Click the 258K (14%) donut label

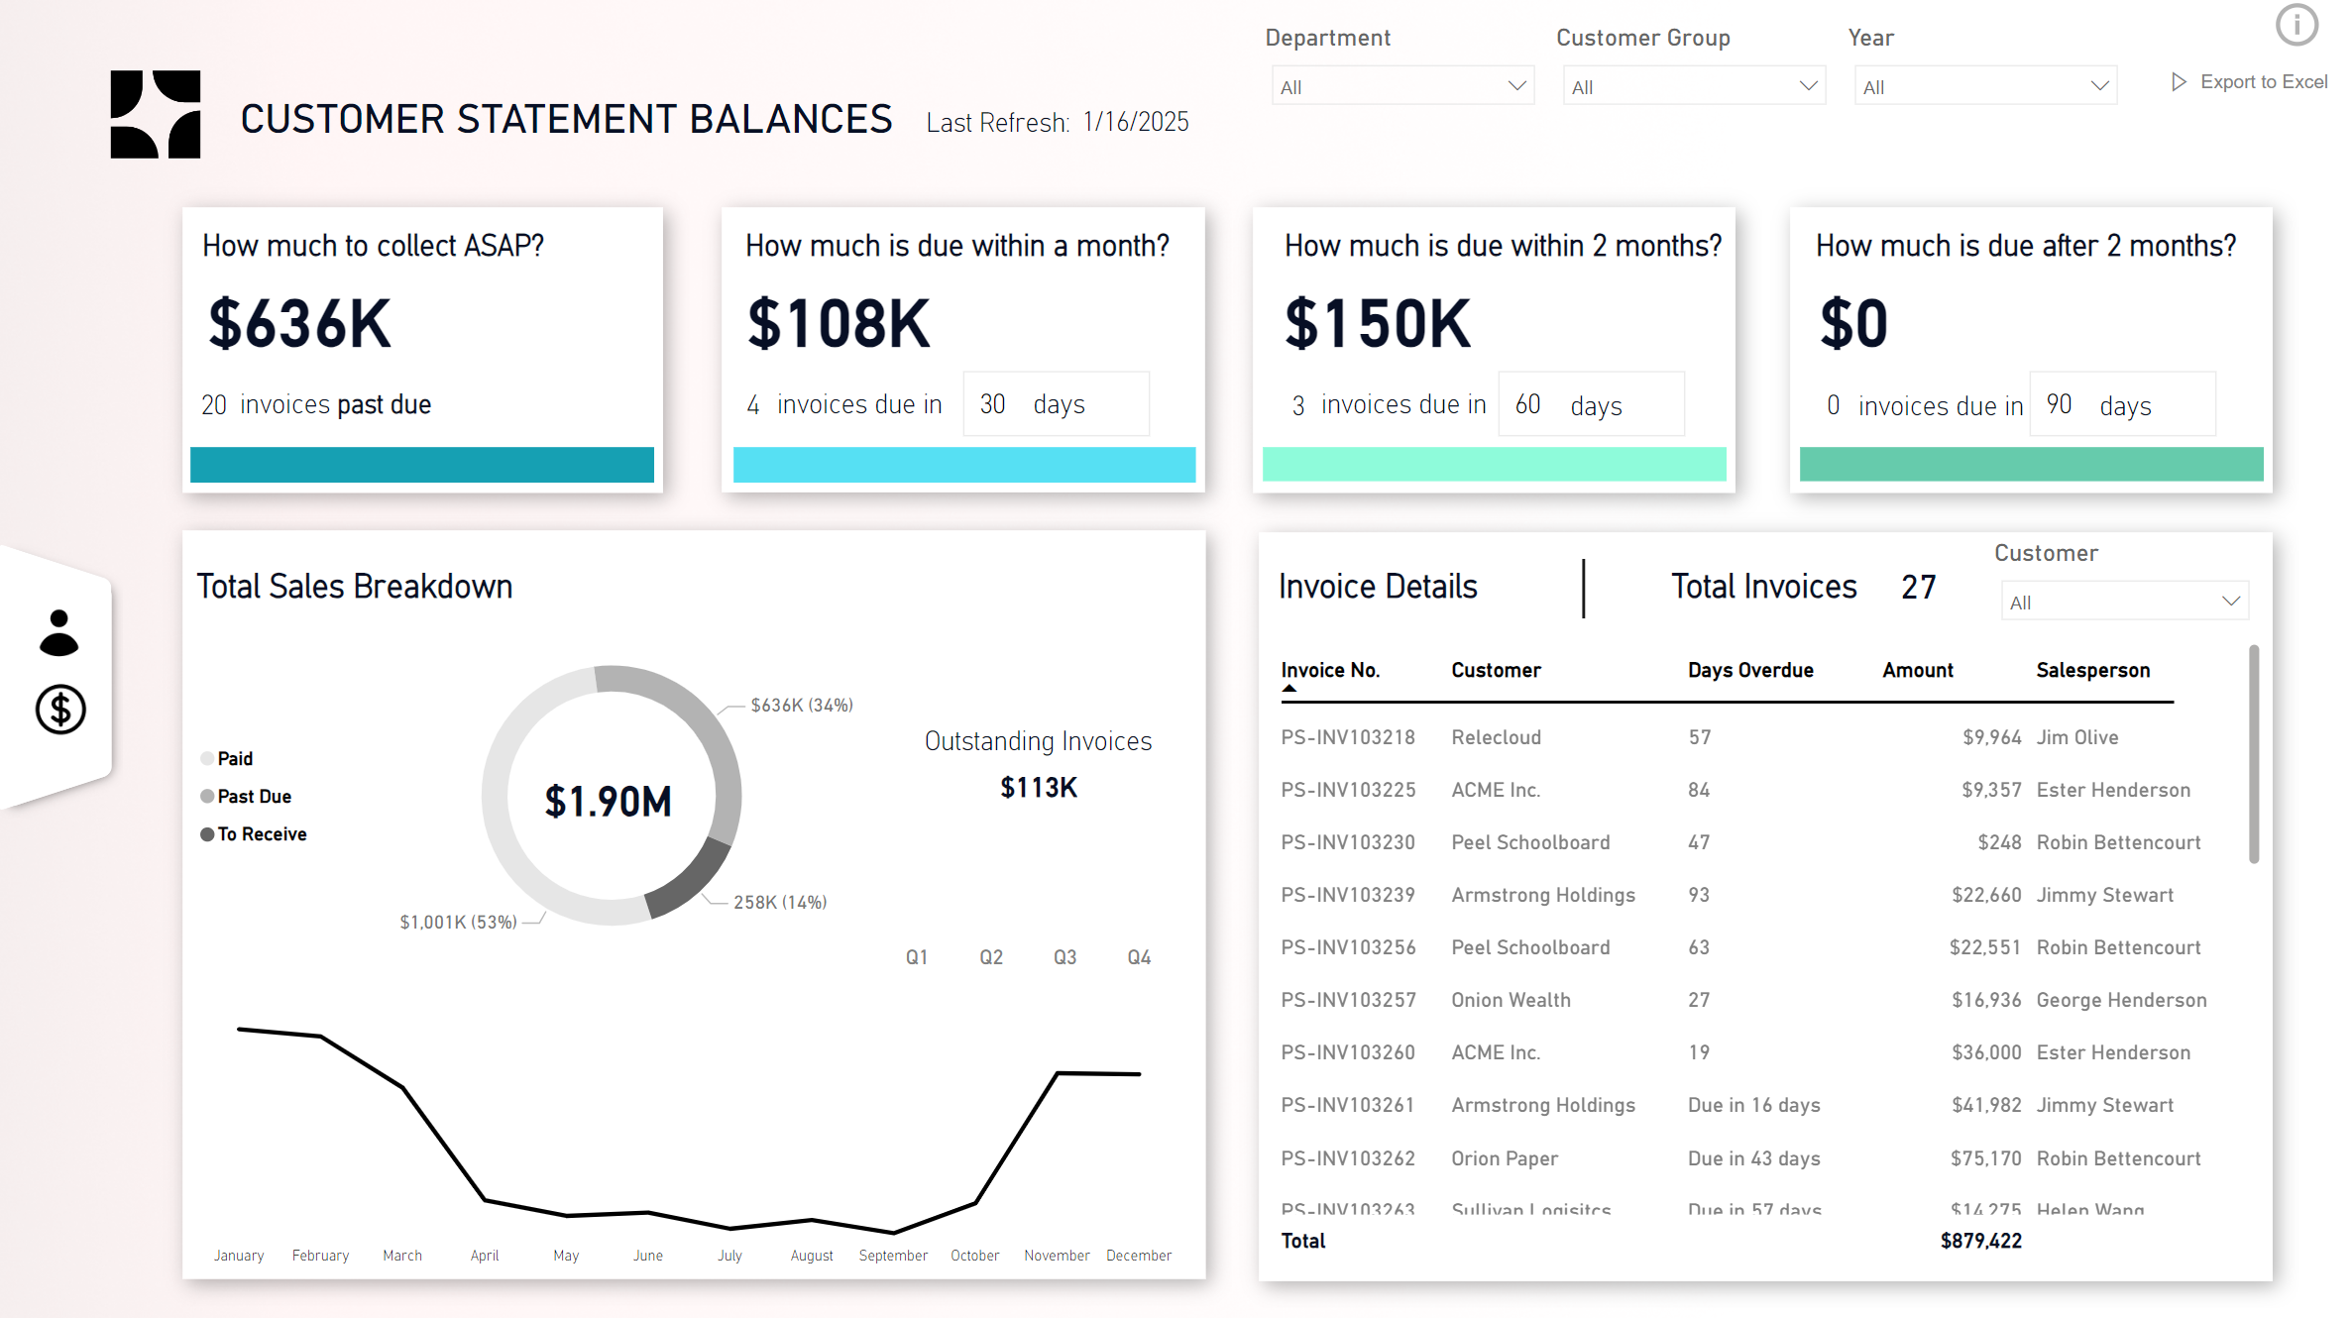pos(780,902)
